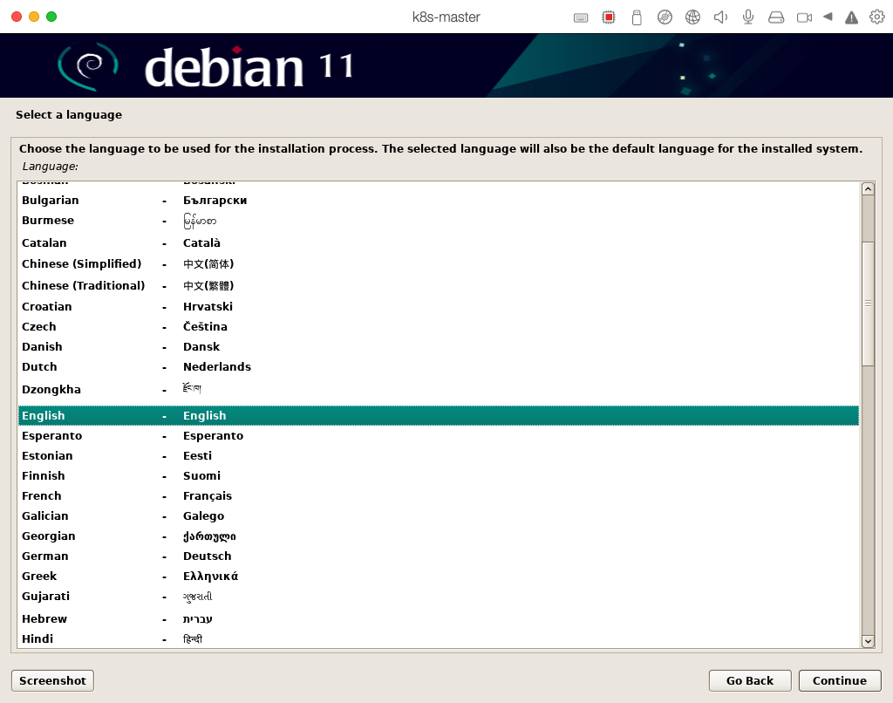Select the highlighted English row
Screen dimensions: 893x703
click(x=438, y=416)
